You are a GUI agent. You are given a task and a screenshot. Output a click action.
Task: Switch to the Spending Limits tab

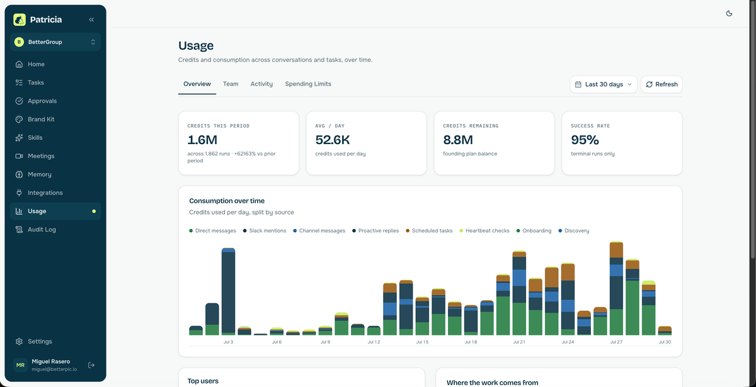[308, 84]
